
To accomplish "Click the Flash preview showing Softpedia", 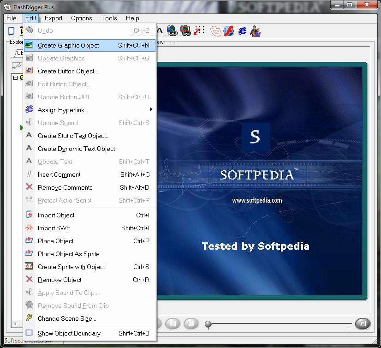I will pos(260,181).
